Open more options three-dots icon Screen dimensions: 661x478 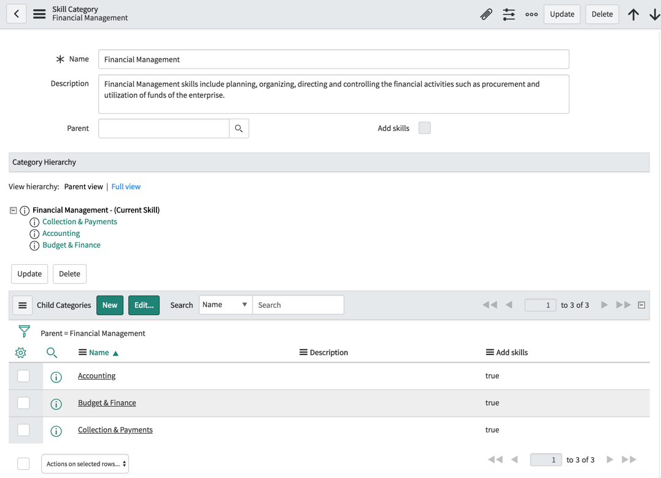(532, 14)
